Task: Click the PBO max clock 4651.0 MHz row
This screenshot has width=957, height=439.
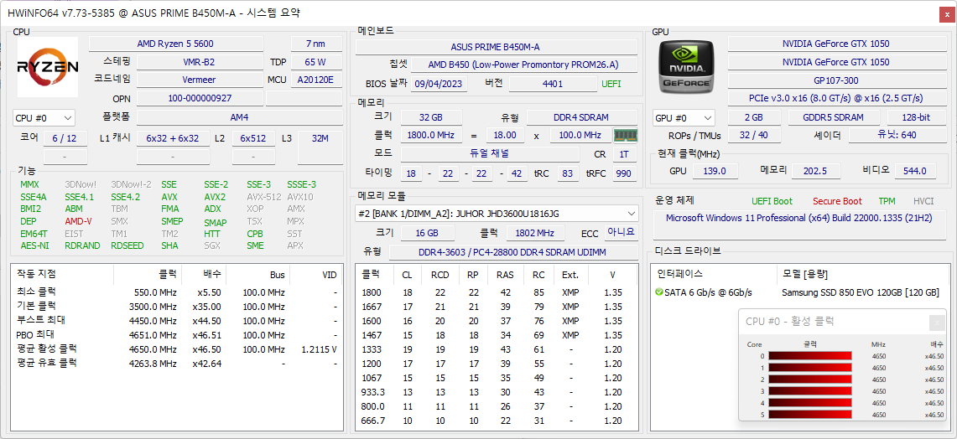Action: (177, 335)
